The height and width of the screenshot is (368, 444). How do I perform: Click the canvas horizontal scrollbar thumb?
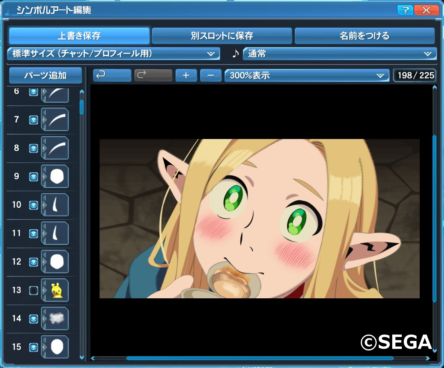[260, 358]
